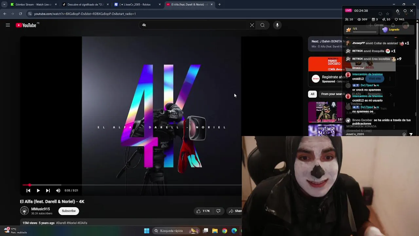Open the live overlay settings gear
Screen dimensions: 419x236
click(405, 11)
